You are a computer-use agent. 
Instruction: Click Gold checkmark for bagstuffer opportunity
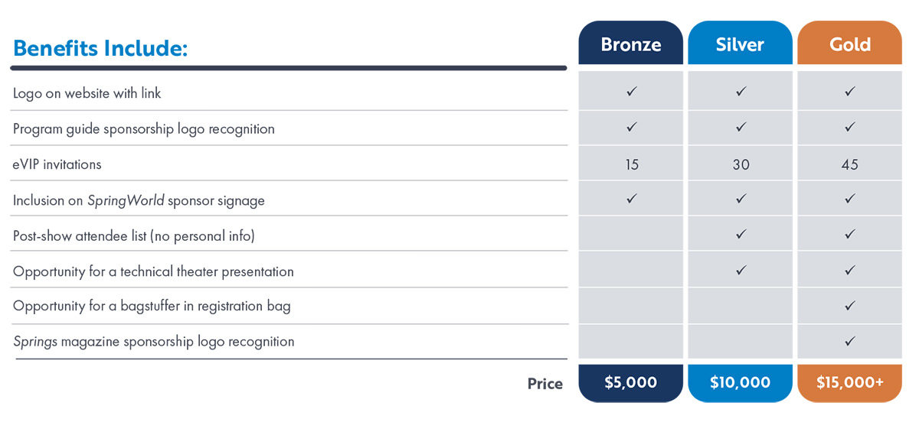[849, 306]
